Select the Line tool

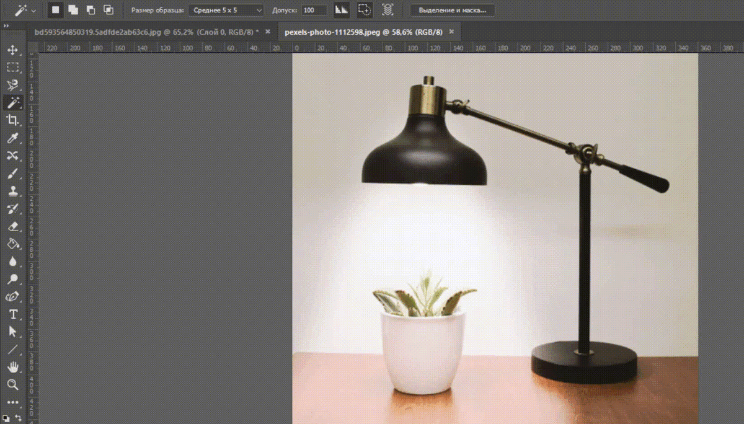(12, 350)
